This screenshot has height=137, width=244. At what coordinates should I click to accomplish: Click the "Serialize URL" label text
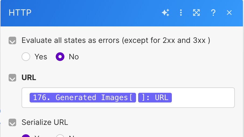pyautogui.click(x=45, y=122)
